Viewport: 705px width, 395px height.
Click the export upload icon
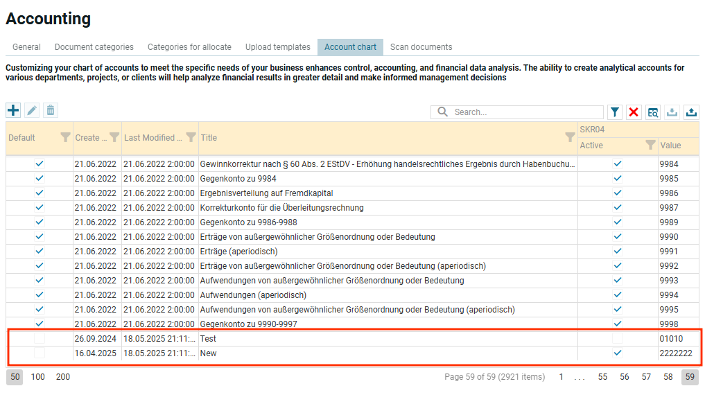(691, 112)
